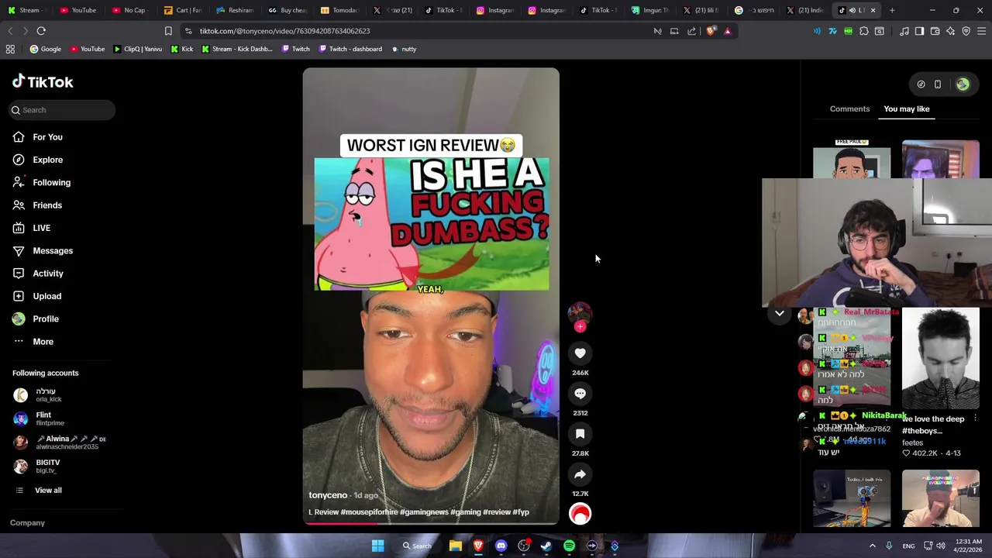Open the #mousepiforhire hashtag
This screenshot has height=558, width=992.
point(368,512)
